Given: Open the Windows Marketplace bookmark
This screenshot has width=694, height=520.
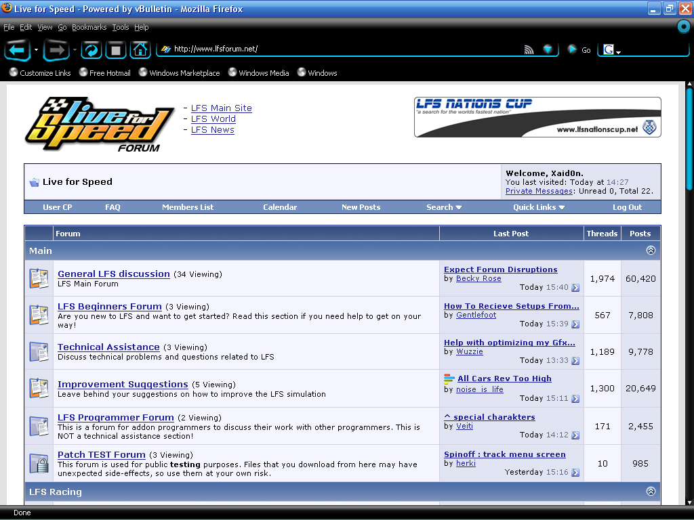Looking at the screenshot, I should pyautogui.click(x=179, y=72).
